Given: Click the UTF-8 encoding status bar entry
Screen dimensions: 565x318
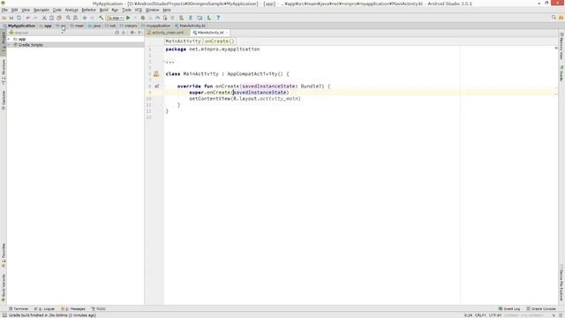Looking at the screenshot, I should tap(495, 315).
